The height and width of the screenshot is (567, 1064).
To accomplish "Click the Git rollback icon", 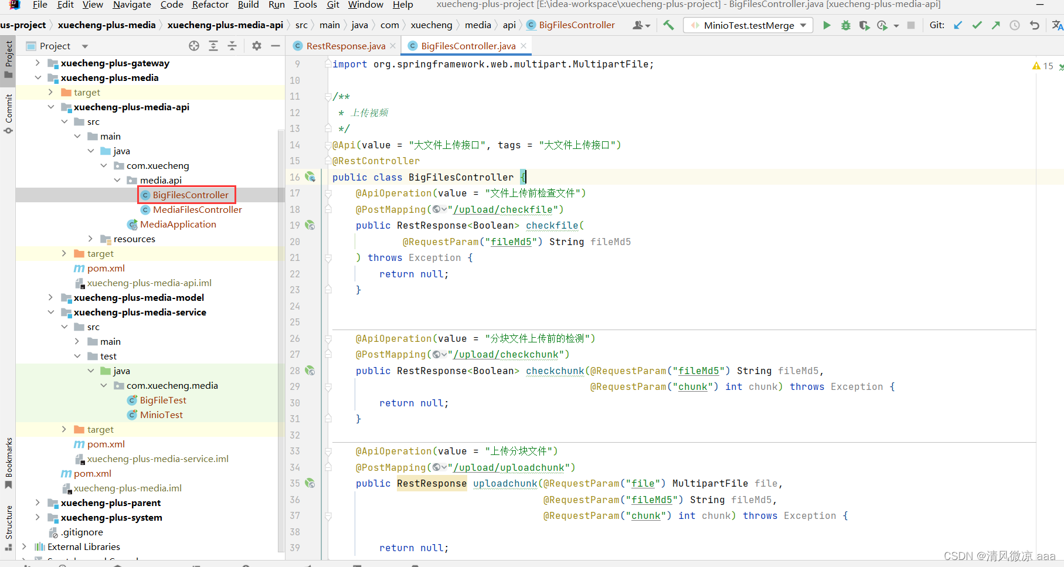I will point(1035,25).
